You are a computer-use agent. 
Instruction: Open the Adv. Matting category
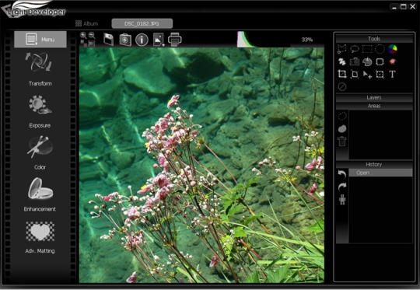click(40, 237)
